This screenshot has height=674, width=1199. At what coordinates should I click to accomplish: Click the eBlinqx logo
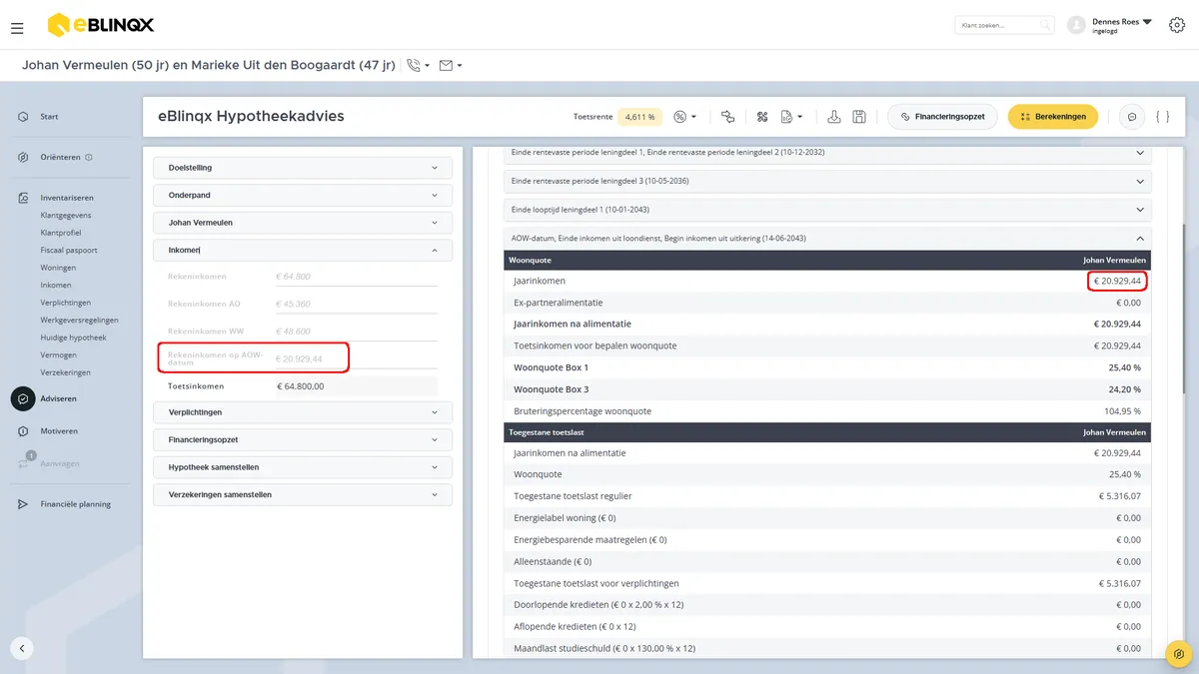point(101,25)
